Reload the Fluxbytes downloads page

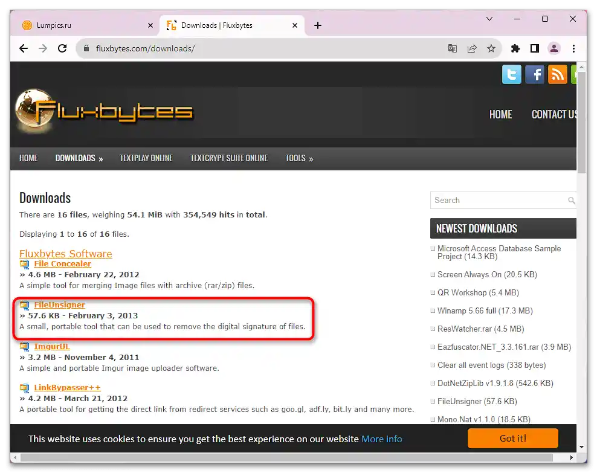pos(62,48)
